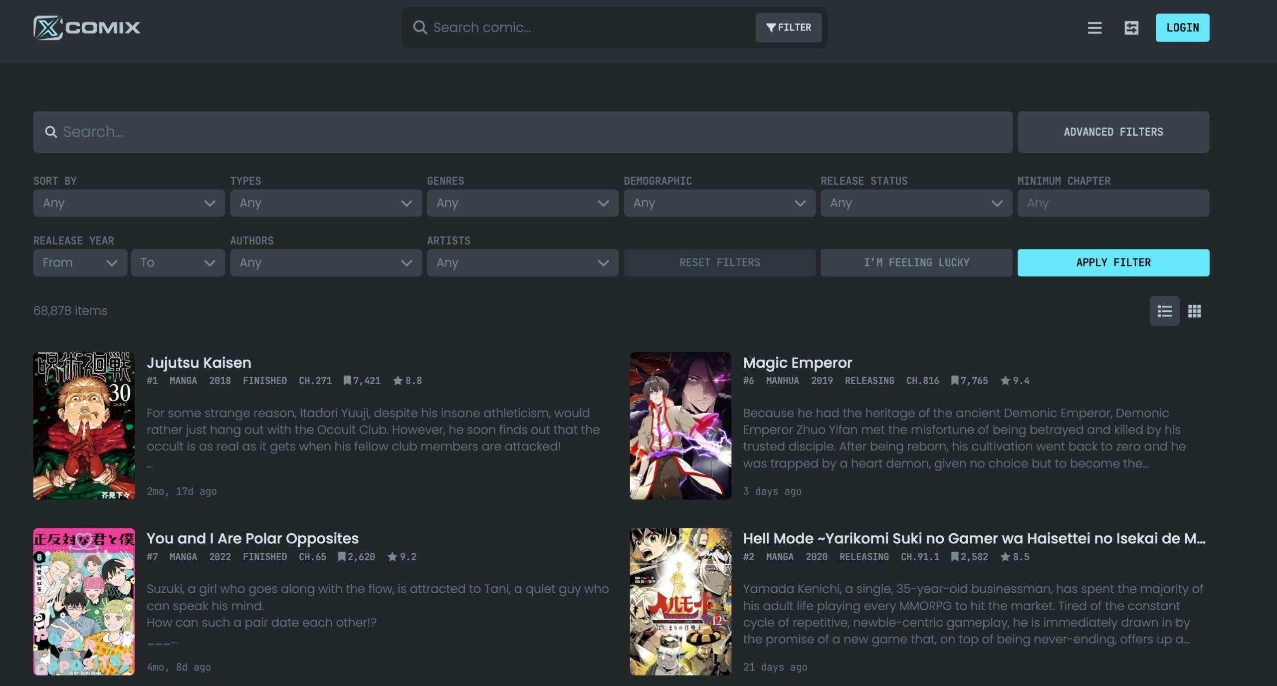Click the magnifier icon in large search field
This screenshot has width=1277, height=686.
pos(51,132)
